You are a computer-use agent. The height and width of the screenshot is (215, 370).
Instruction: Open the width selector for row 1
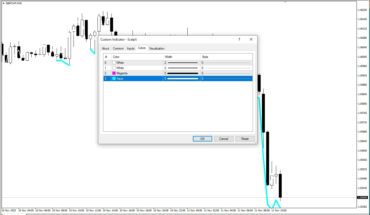pyautogui.click(x=182, y=68)
